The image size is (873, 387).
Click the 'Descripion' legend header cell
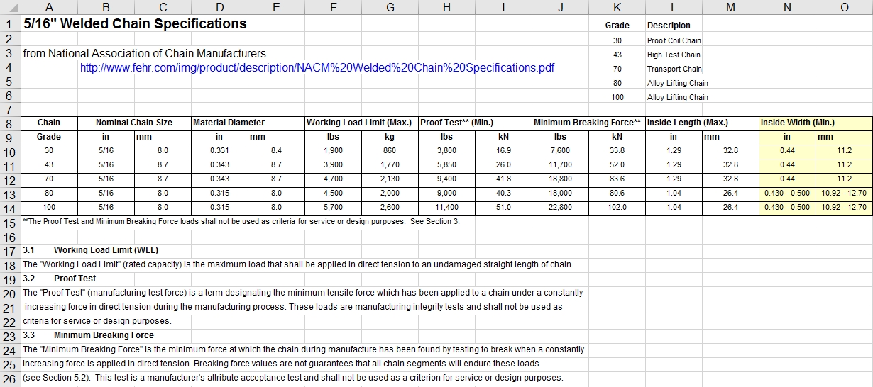(669, 26)
